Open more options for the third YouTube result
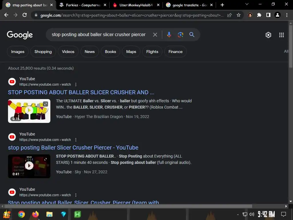Screen dimensions: 293x220 [76, 195]
